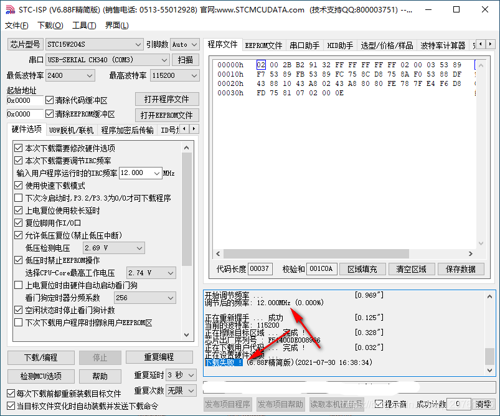The width and height of the screenshot is (500, 416).
Task: Click log output scroll up arrow
Action: (489, 296)
